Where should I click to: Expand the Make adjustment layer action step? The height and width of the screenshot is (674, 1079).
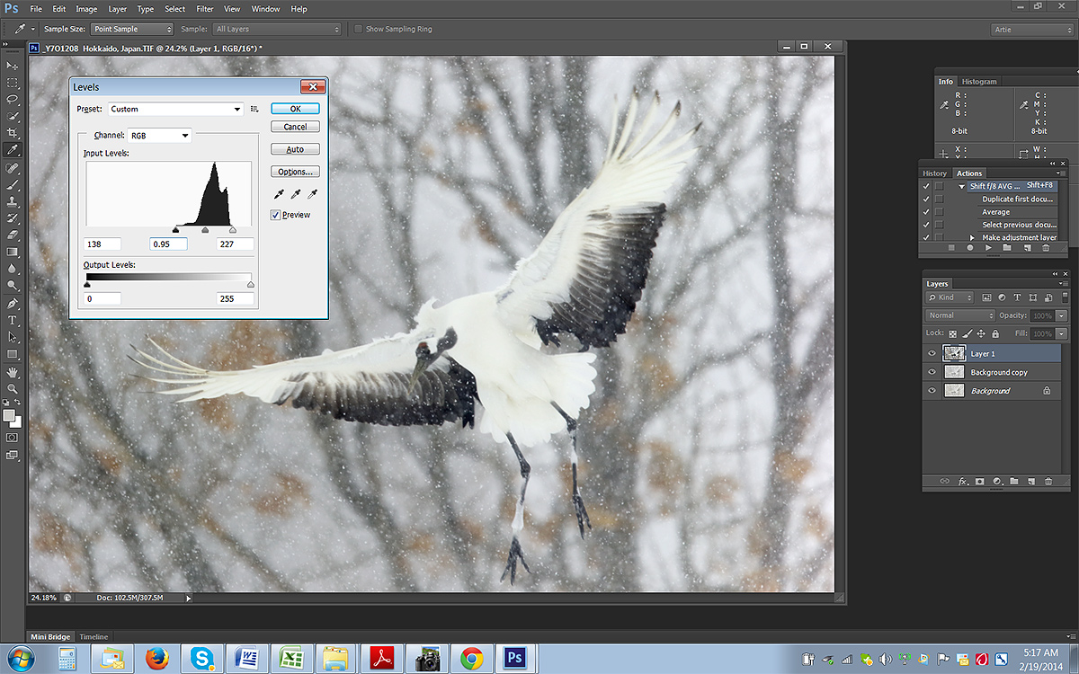(x=971, y=237)
